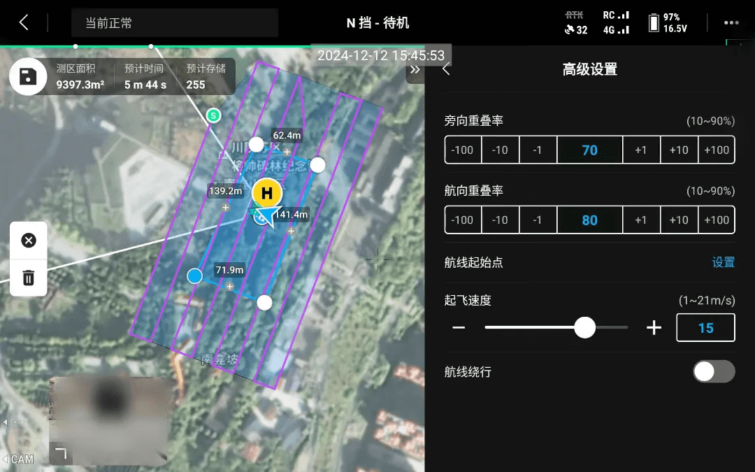Open satellite count RTK status
The image size is (755, 472).
point(576,22)
